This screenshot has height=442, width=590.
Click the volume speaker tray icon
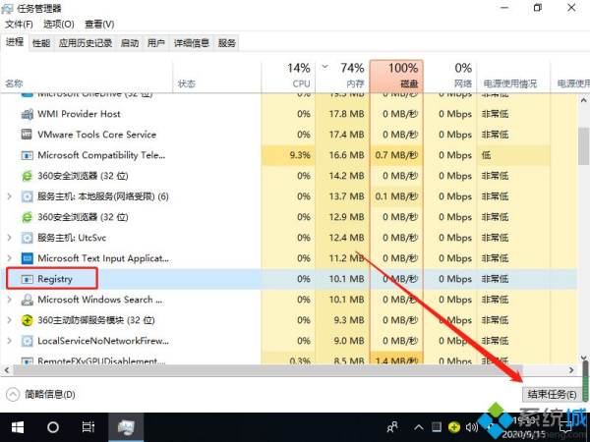[x=471, y=427]
